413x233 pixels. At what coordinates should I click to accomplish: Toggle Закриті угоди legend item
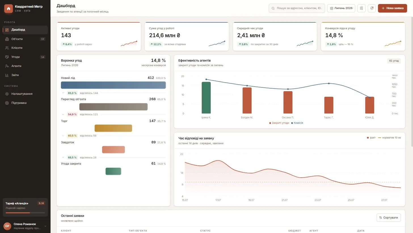pyautogui.click(x=279, y=123)
